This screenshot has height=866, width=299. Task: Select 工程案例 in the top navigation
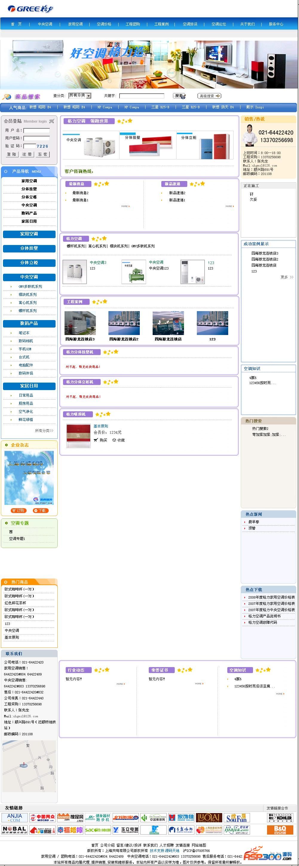[161, 24]
